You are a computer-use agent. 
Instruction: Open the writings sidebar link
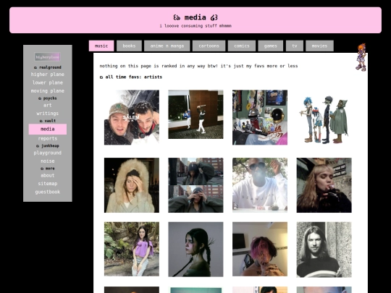click(x=47, y=114)
